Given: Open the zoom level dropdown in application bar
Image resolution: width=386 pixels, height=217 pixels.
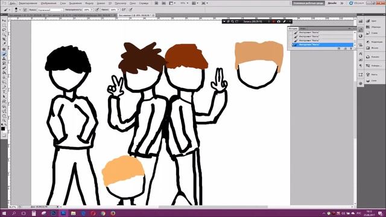Looking at the screenshot, I should point(184,3).
